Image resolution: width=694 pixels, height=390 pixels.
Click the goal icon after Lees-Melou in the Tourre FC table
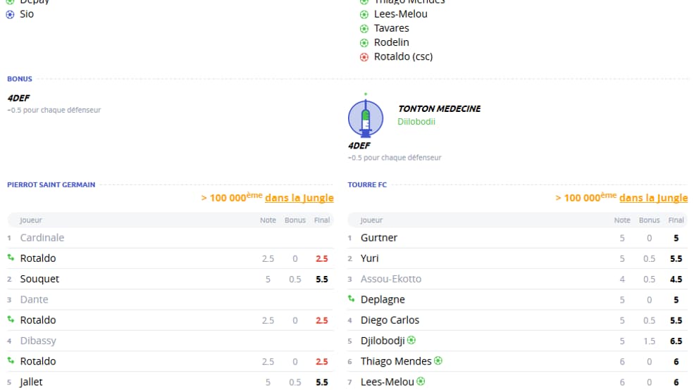pos(421,381)
